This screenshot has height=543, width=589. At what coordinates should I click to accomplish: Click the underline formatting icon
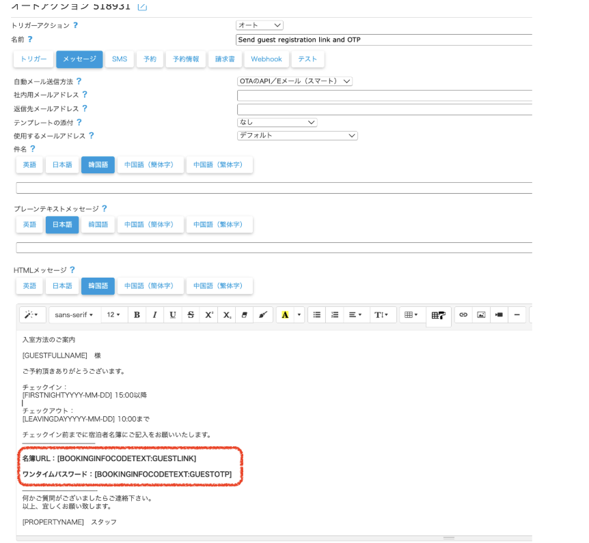[173, 314]
